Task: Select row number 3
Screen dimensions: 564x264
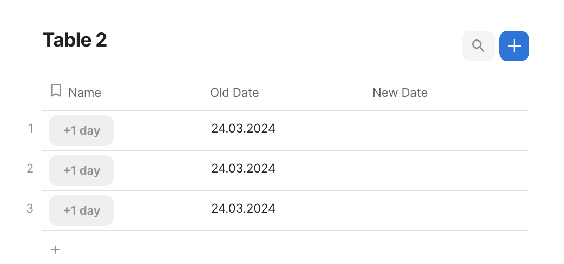Action: coord(30,209)
